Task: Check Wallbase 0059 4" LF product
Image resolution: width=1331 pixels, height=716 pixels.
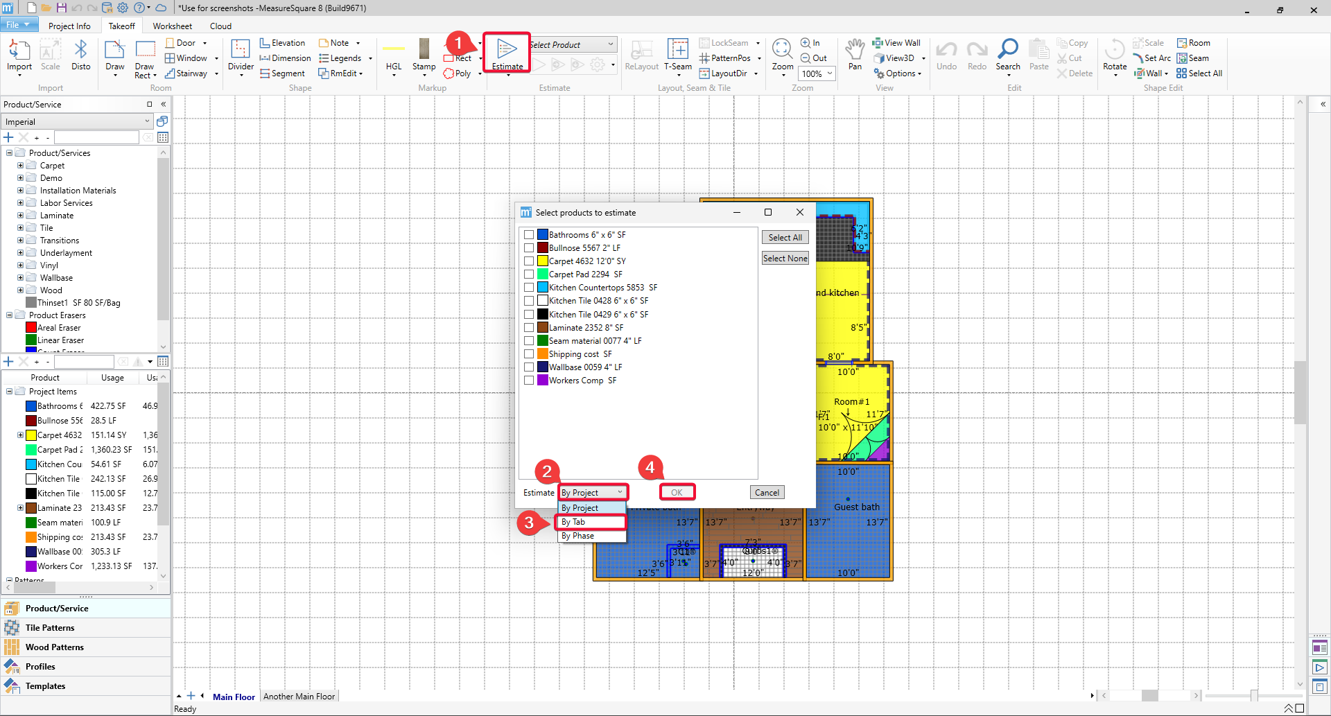Action: click(x=529, y=367)
